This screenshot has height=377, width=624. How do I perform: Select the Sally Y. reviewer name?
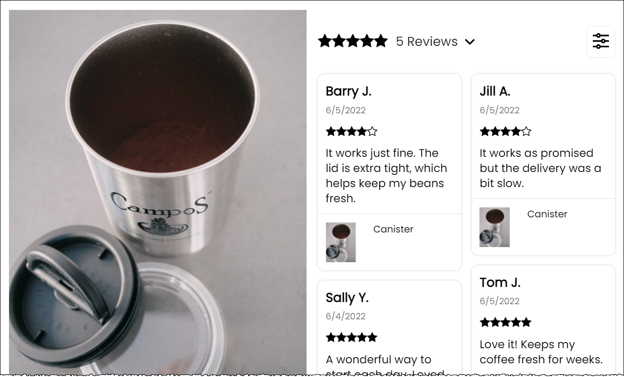[347, 298]
